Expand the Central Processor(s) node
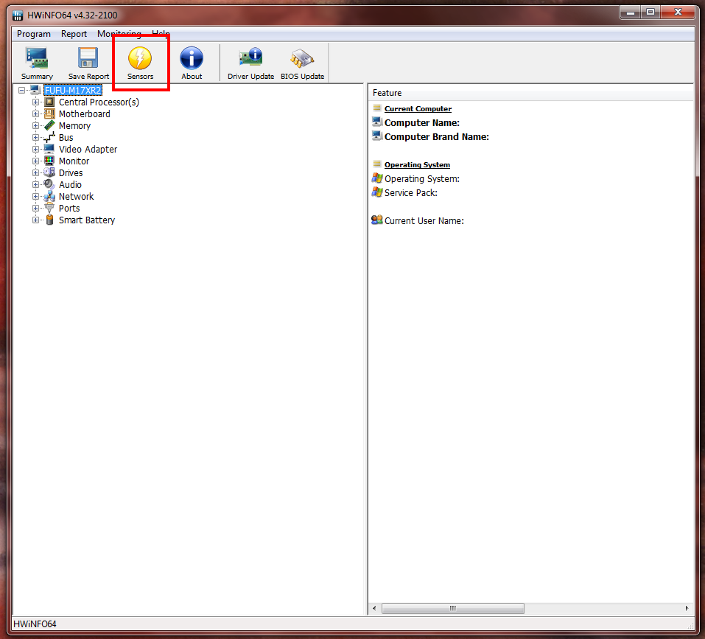Viewport: 705px width, 639px height. pos(35,102)
